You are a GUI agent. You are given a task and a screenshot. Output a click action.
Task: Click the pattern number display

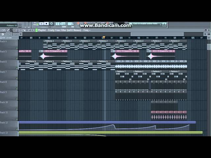tap(71, 24)
